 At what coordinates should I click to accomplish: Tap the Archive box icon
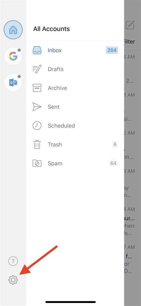(x=37, y=88)
